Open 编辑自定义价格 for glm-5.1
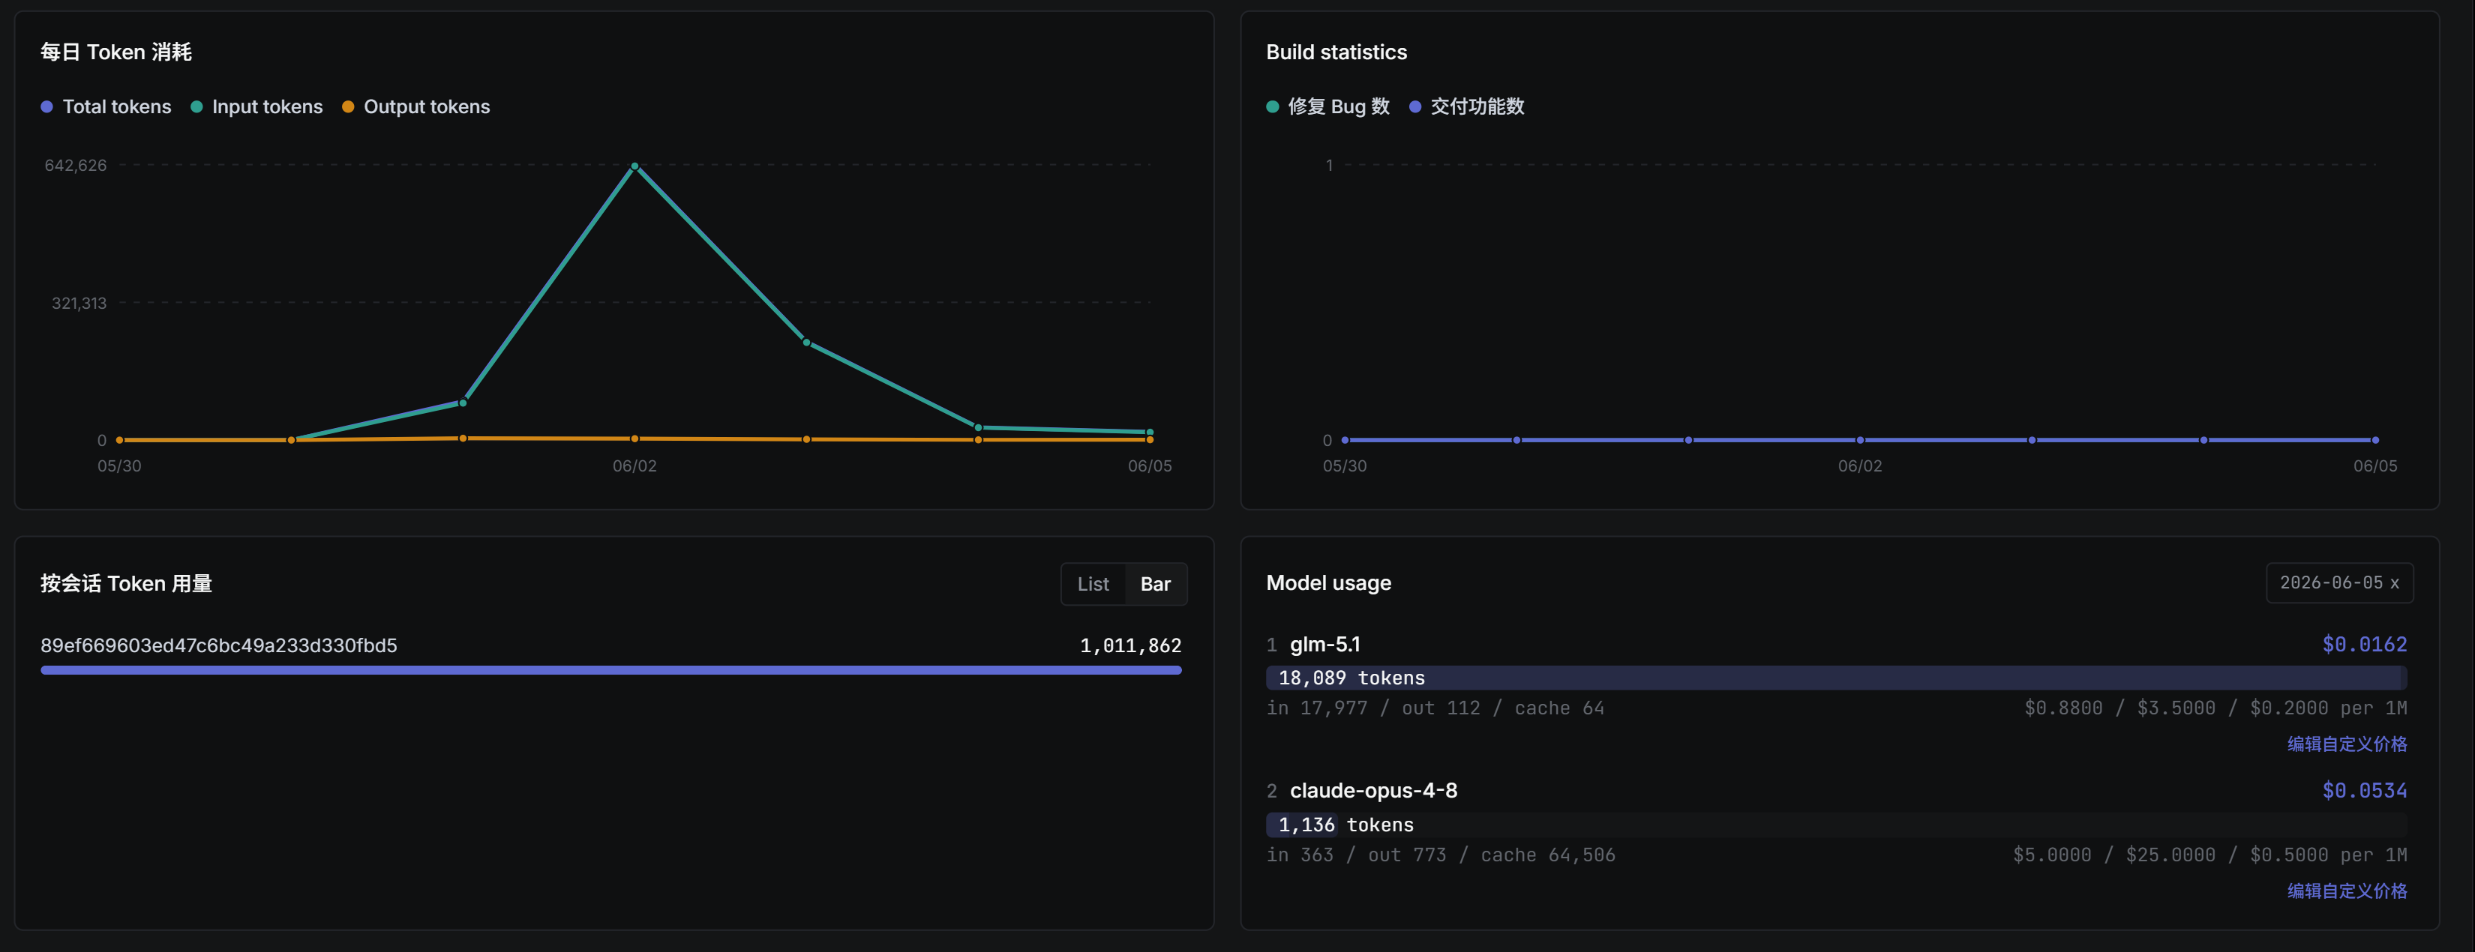The image size is (2475, 952). pos(2346,744)
